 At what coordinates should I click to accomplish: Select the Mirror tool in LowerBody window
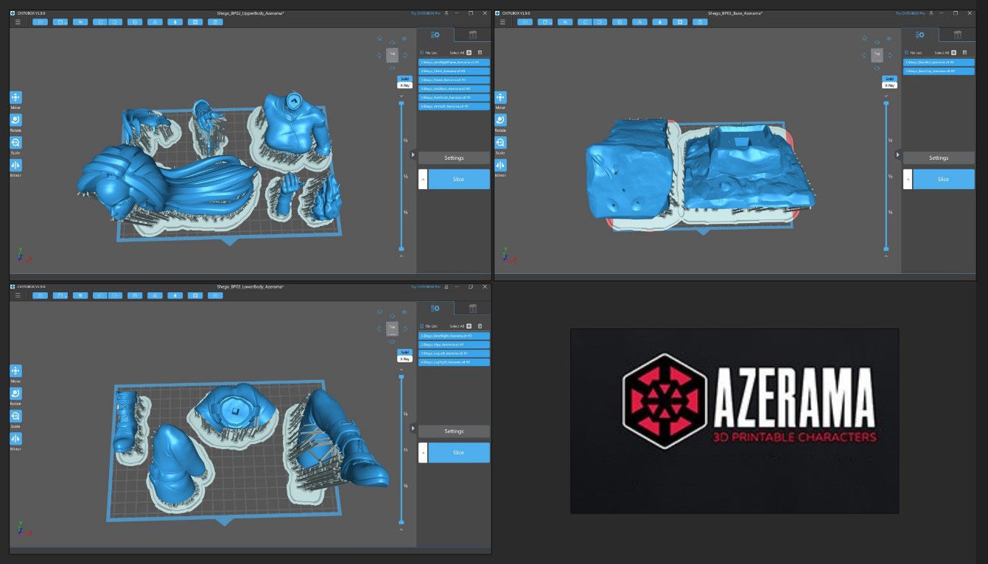point(15,440)
